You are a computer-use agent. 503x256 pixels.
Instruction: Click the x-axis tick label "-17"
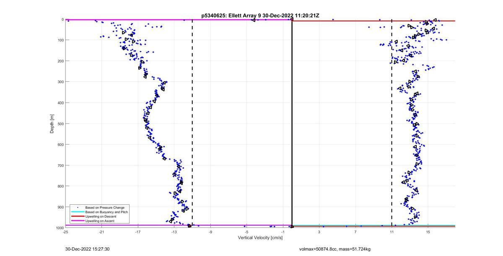[x=138, y=232]
